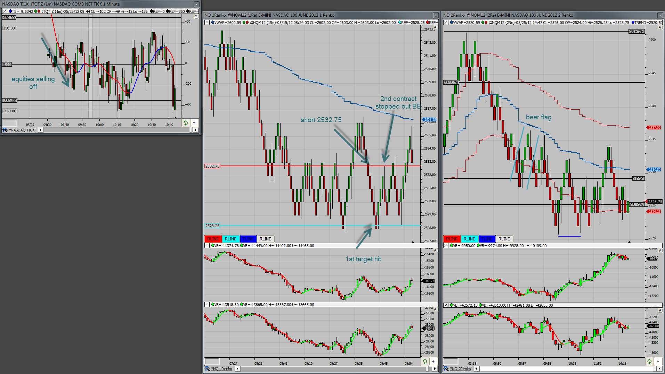Close the NQ 2Renko window
The height and width of the screenshot is (374, 665).
click(x=660, y=15)
